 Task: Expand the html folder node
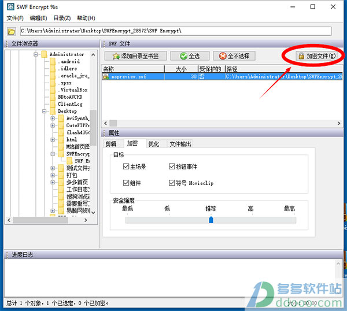pyautogui.click(x=53, y=139)
